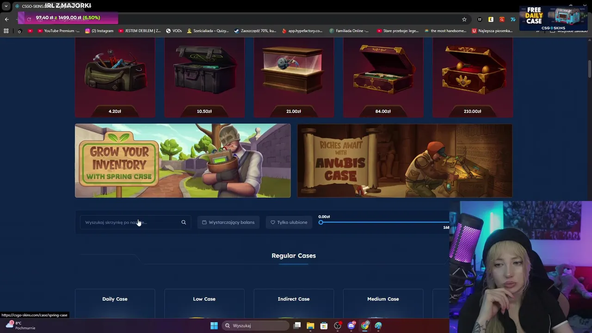Open the Zaoszczędź 70% Steam bookmark
The height and width of the screenshot is (333, 592).
pos(255,31)
